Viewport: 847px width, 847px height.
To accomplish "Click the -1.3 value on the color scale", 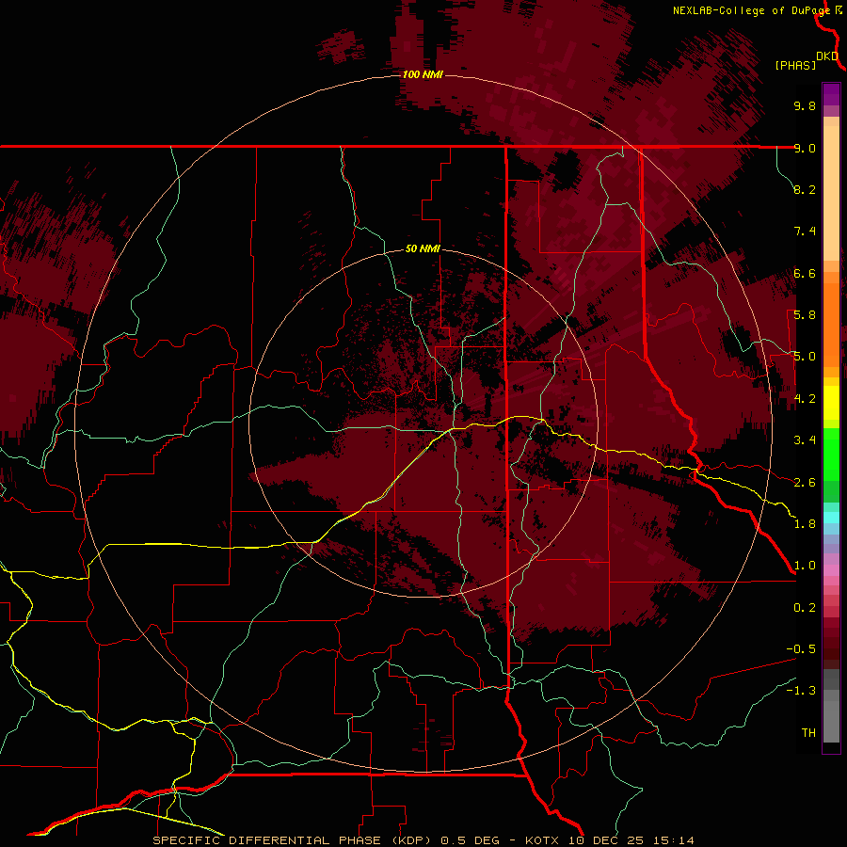I will (x=801, y=691).
